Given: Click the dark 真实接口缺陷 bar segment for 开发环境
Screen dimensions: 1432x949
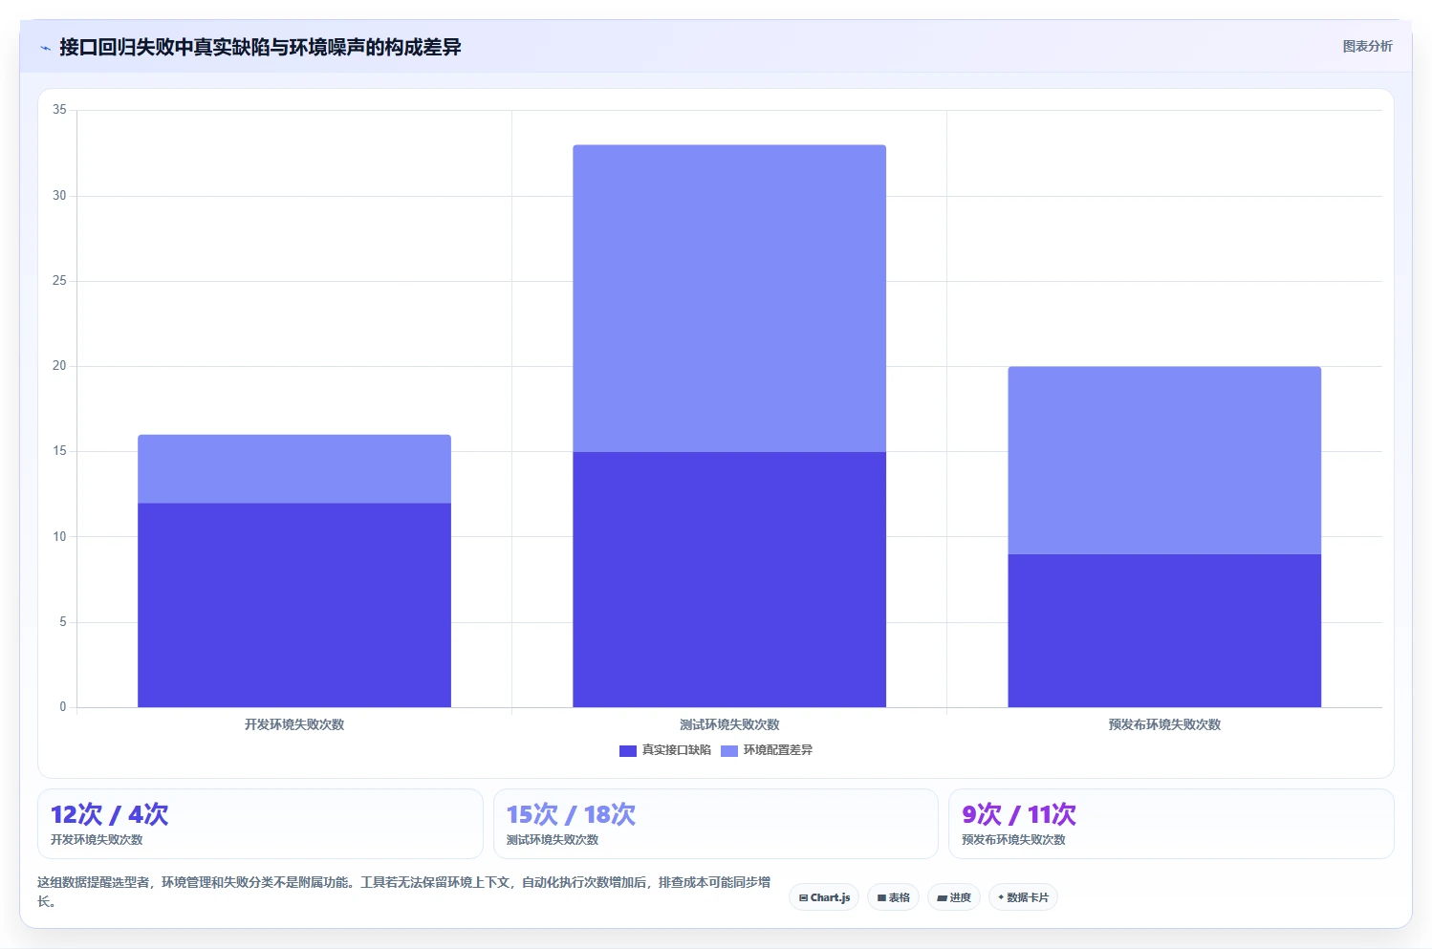Looking at the screenshot, I should pos(294,605).
